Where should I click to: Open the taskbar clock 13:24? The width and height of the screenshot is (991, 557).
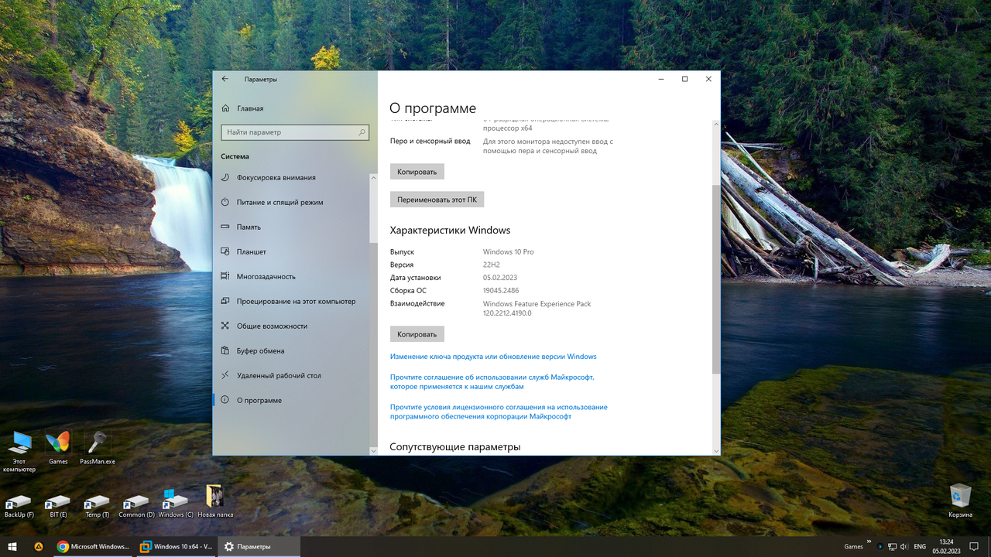[x=946, y=546]
